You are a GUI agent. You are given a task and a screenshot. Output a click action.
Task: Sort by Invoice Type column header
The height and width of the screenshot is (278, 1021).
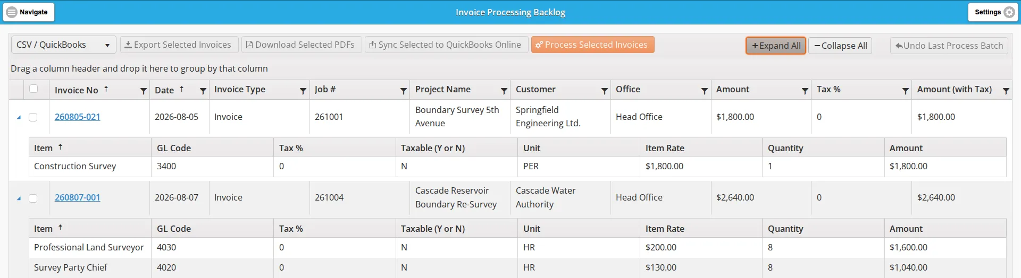(240, 89)
